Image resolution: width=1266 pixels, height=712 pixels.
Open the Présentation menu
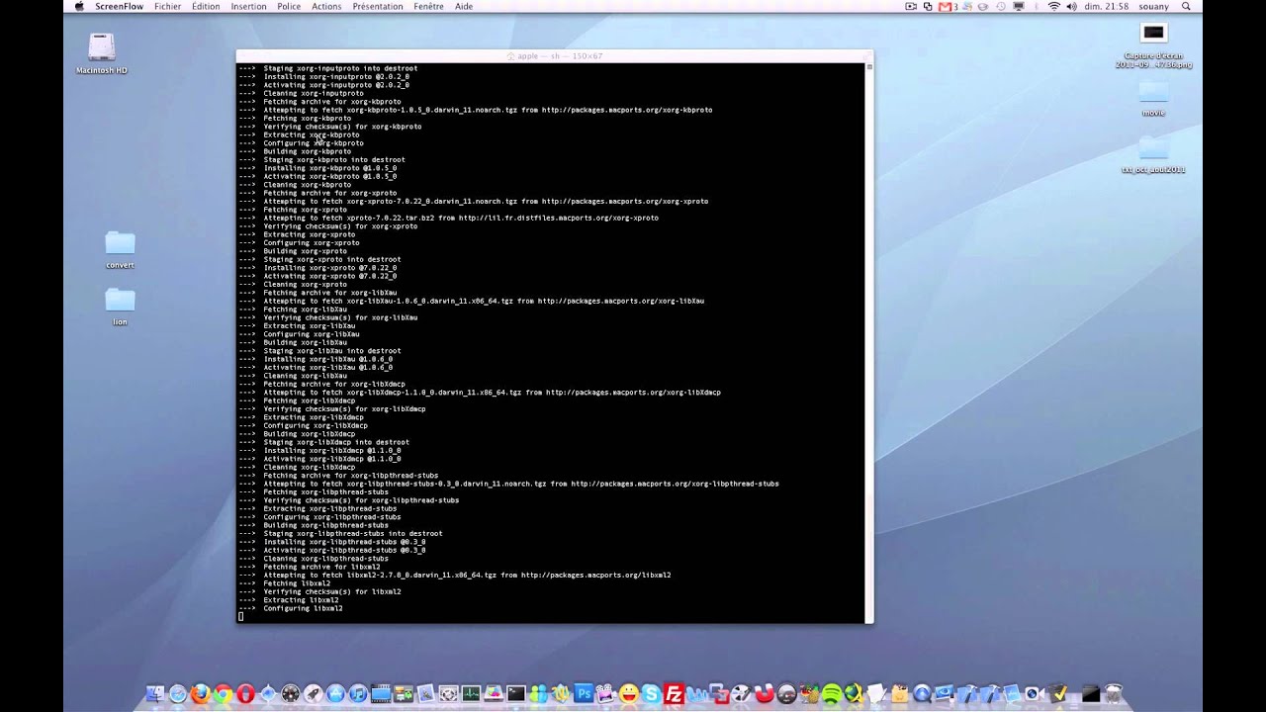(378, 6)
